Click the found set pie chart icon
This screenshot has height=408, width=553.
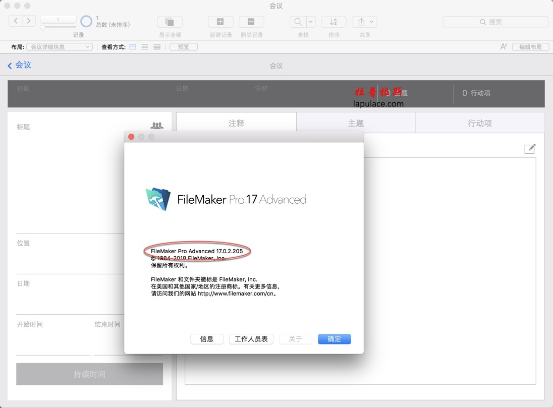coord(86,21)
